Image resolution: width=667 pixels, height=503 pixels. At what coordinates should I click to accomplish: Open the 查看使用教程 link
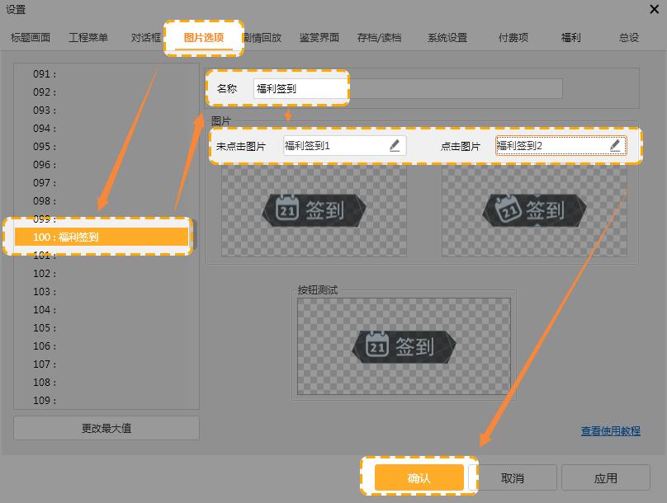click(611, 431)
